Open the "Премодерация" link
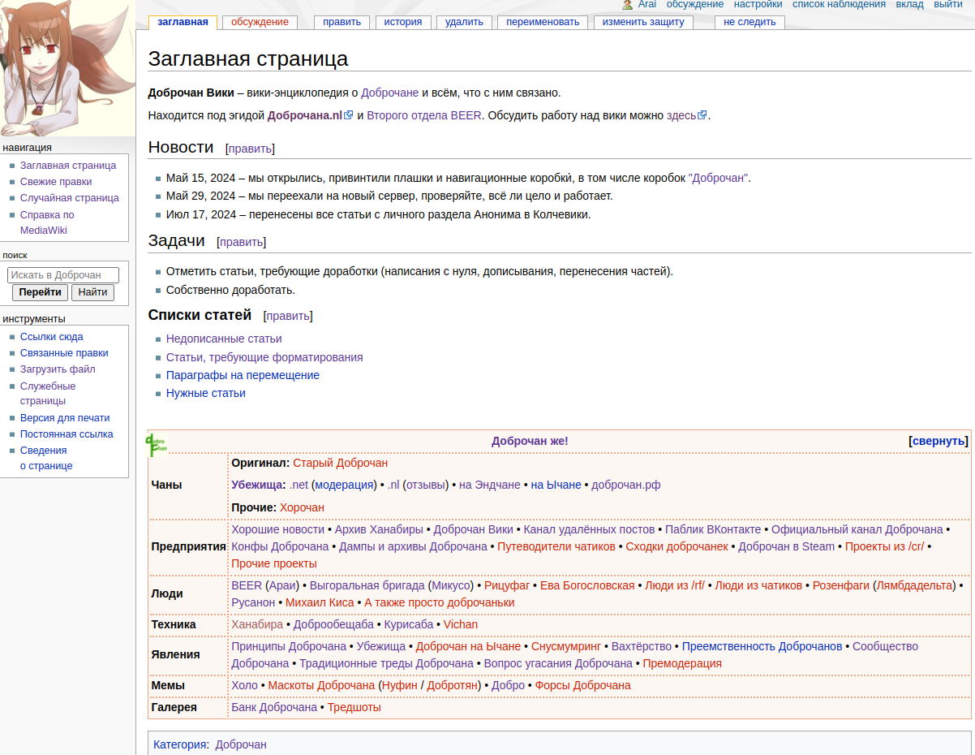The height and width of the screenshot is (755, 975). point(682,663)
